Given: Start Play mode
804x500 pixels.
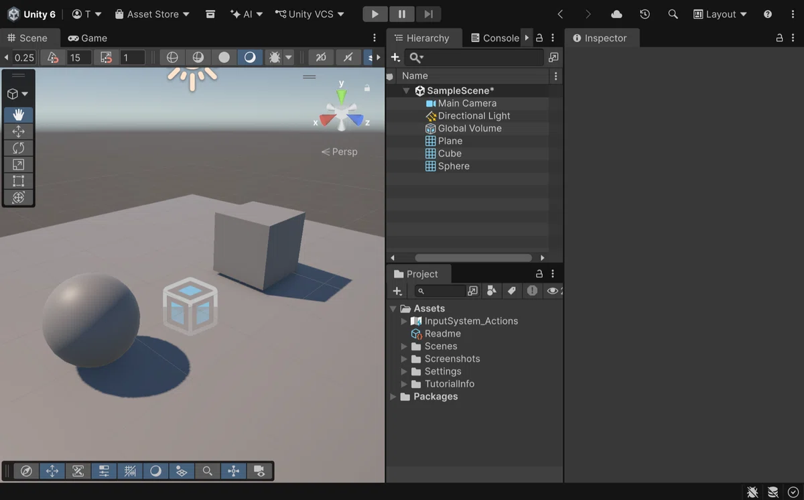Looking at the screenshot, I should [x=375, y=14].
